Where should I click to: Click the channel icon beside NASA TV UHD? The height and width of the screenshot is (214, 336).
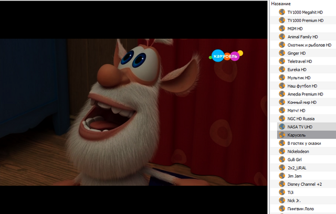tap(282, 127)
